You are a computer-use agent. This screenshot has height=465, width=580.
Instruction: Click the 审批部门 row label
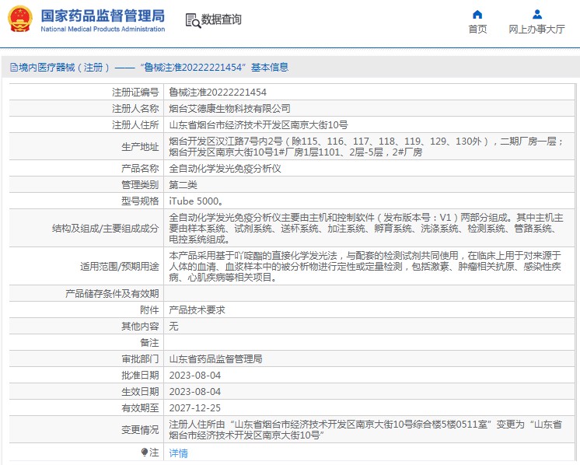[140, 358]
